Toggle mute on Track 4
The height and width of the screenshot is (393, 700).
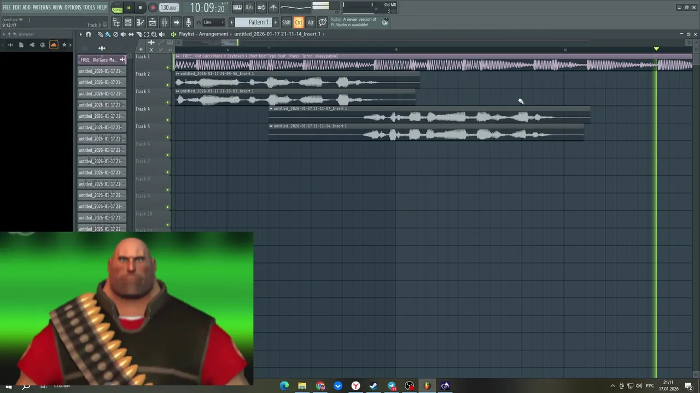coord(167,120)
